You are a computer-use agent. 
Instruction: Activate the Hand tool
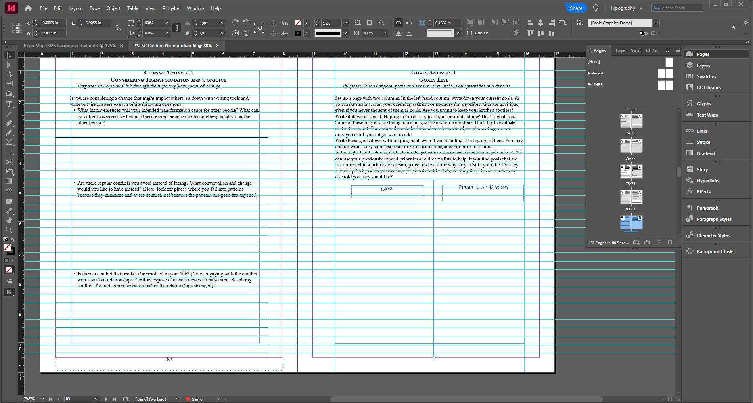[x=9, y=220]
